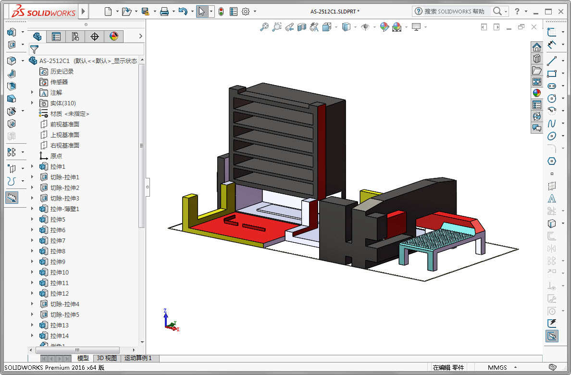Select Previous View icon

tap(289, 27)
